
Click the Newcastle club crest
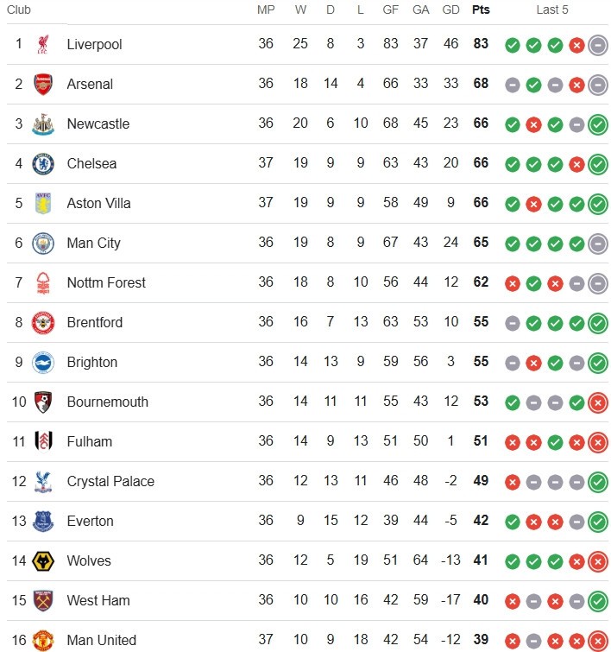point(43,123)
